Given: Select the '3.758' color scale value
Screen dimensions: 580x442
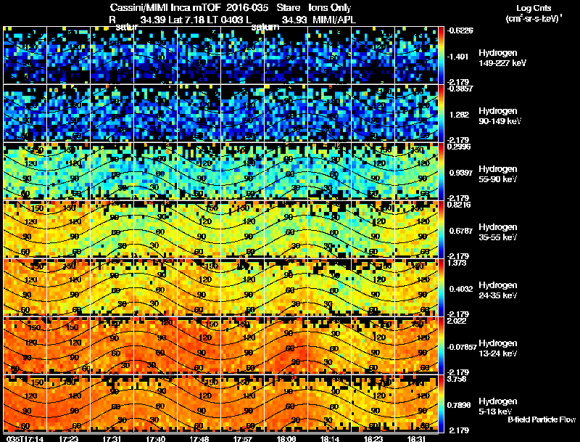Looking at the screenshot, I should click(x=457, y=379).
